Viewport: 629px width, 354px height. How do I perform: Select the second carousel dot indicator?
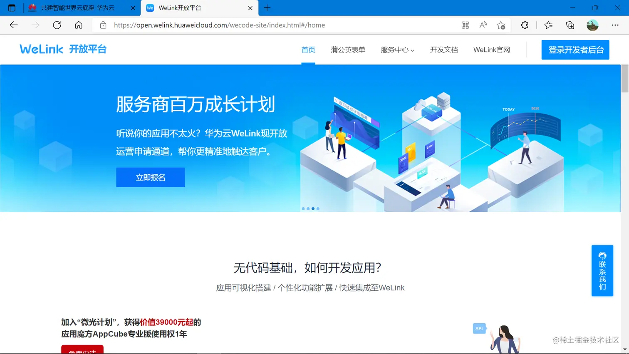point(308,208)
